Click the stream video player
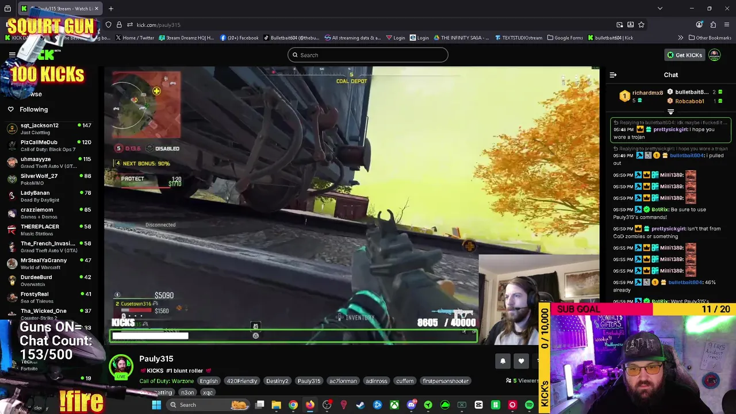This screenshot has width=736, height=414. tap(351, 205)
